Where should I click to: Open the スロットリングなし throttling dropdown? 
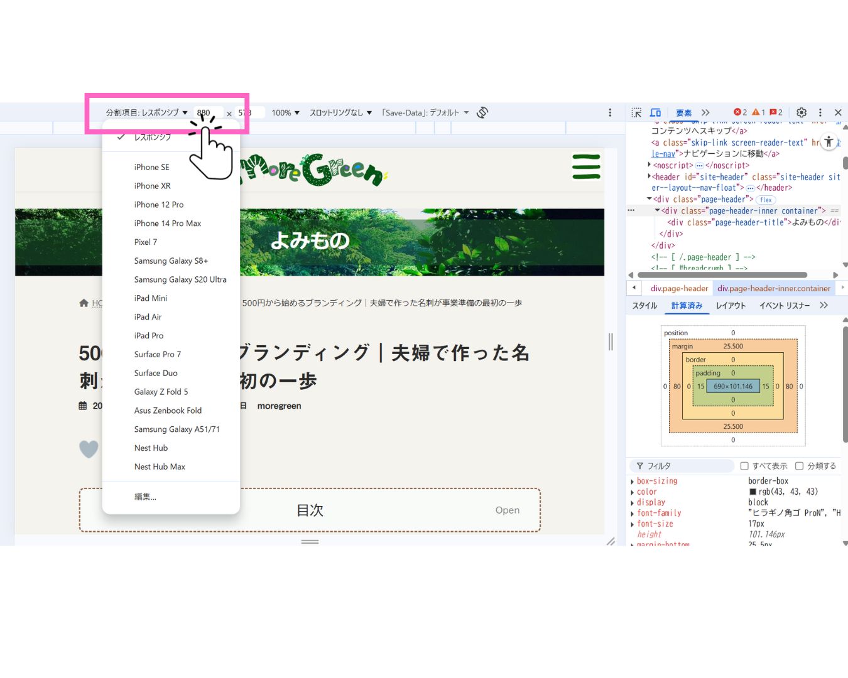(340, 113)
